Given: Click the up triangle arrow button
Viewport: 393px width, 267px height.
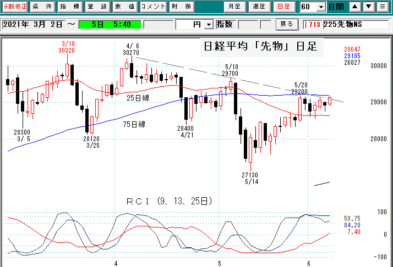Looking at the screenshot, I should click(354, 7).
